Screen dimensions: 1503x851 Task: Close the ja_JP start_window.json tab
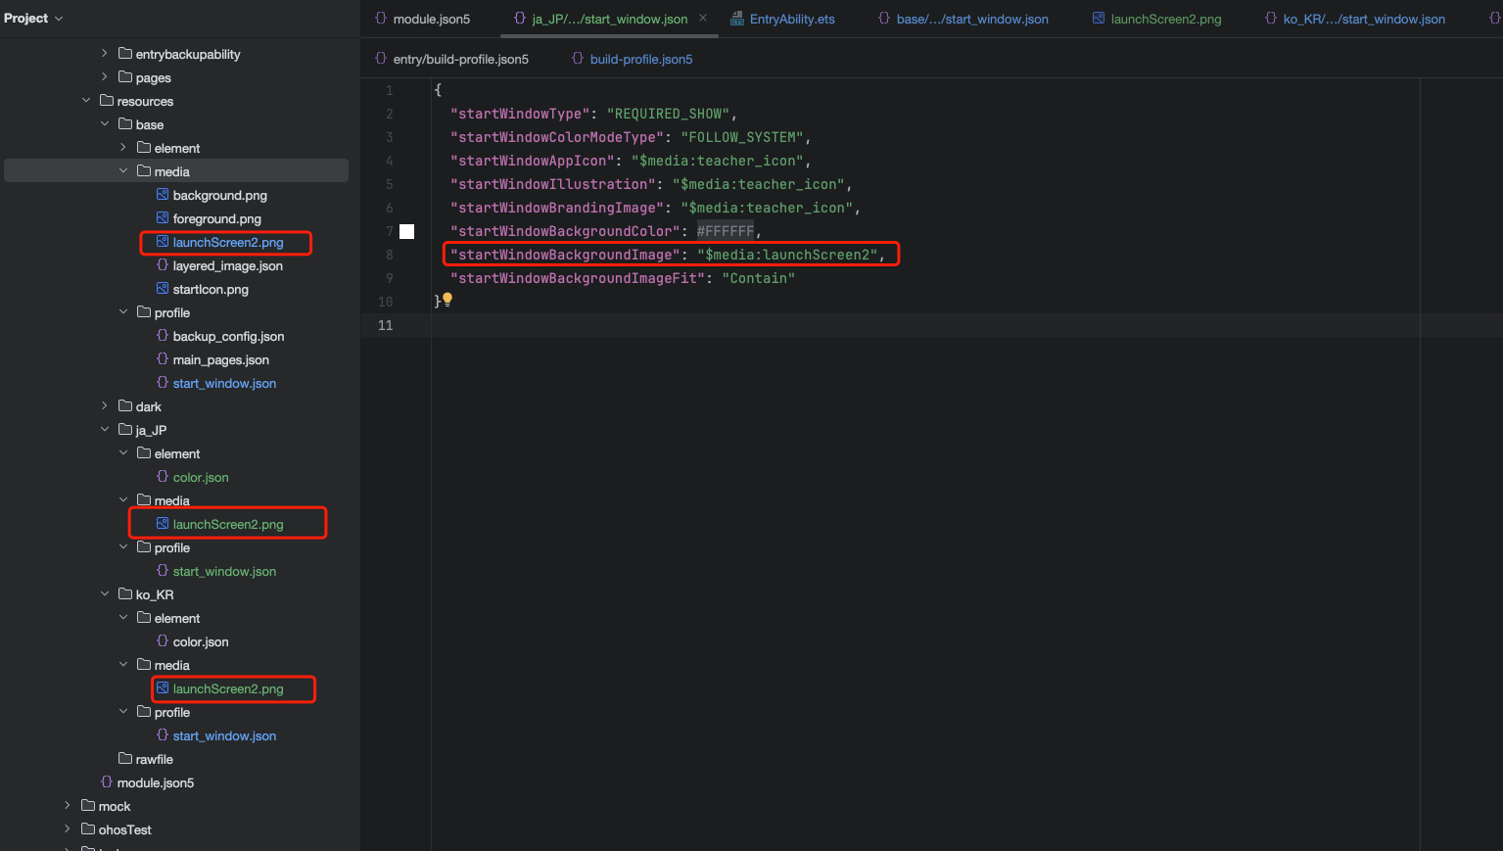point(703,19)
